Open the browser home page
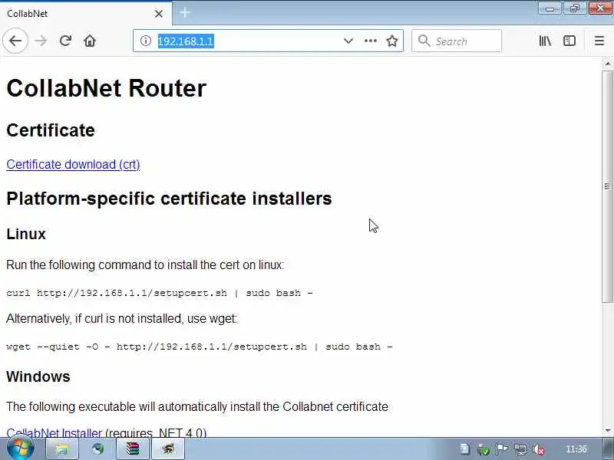The width and height of the screenshot is (614, 460). click(x=90, y=41)
